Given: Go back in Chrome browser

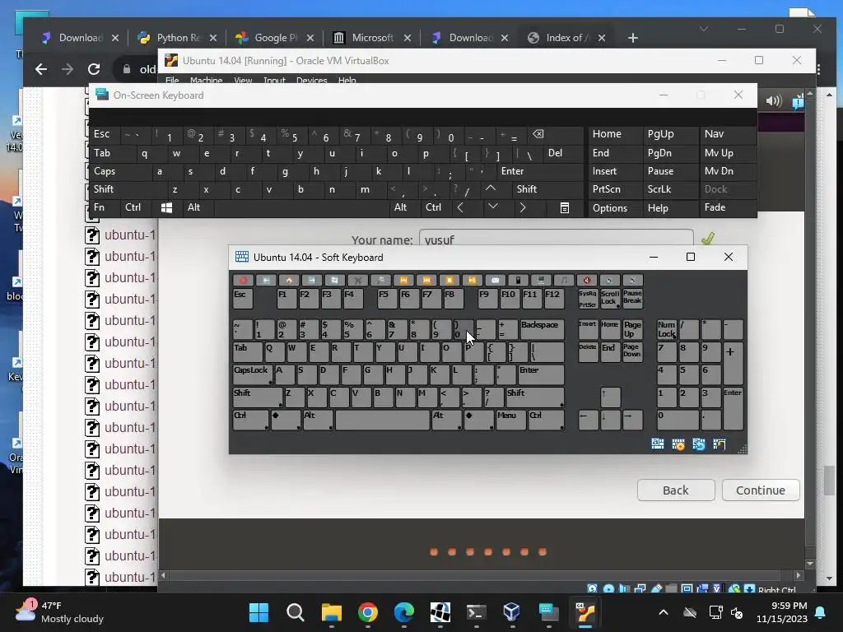Looking at the screenshot, I should (41, 69).
